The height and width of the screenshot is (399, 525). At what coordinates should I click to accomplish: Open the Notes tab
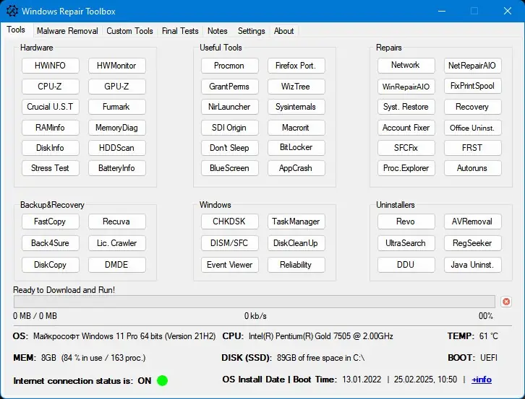click(x=217, y=31)
